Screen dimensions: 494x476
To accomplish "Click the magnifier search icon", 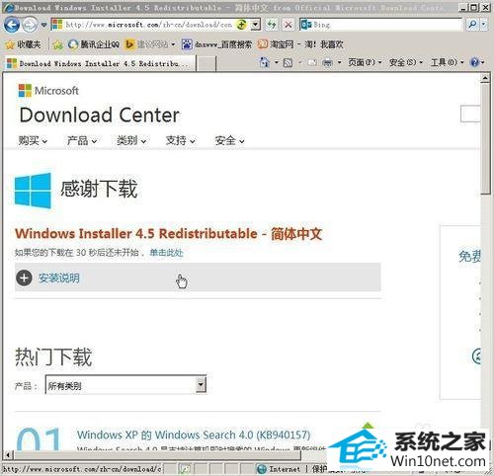I will 472,25.
